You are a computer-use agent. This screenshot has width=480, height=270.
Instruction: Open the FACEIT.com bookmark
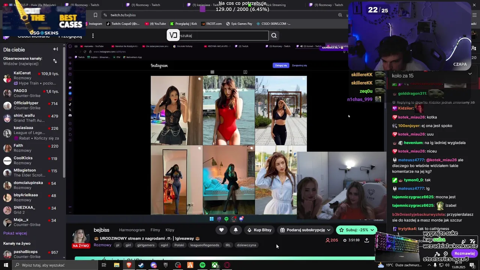[211, 24]
